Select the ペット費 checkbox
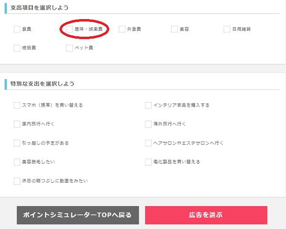The image size is (286, 229). point(70,48)
